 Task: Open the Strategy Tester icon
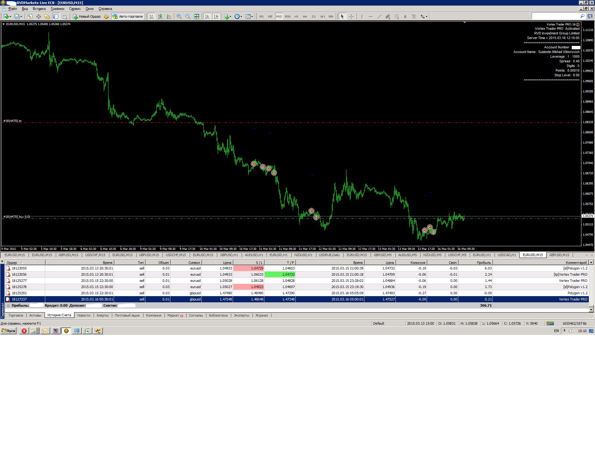click(x=64, y=16)
